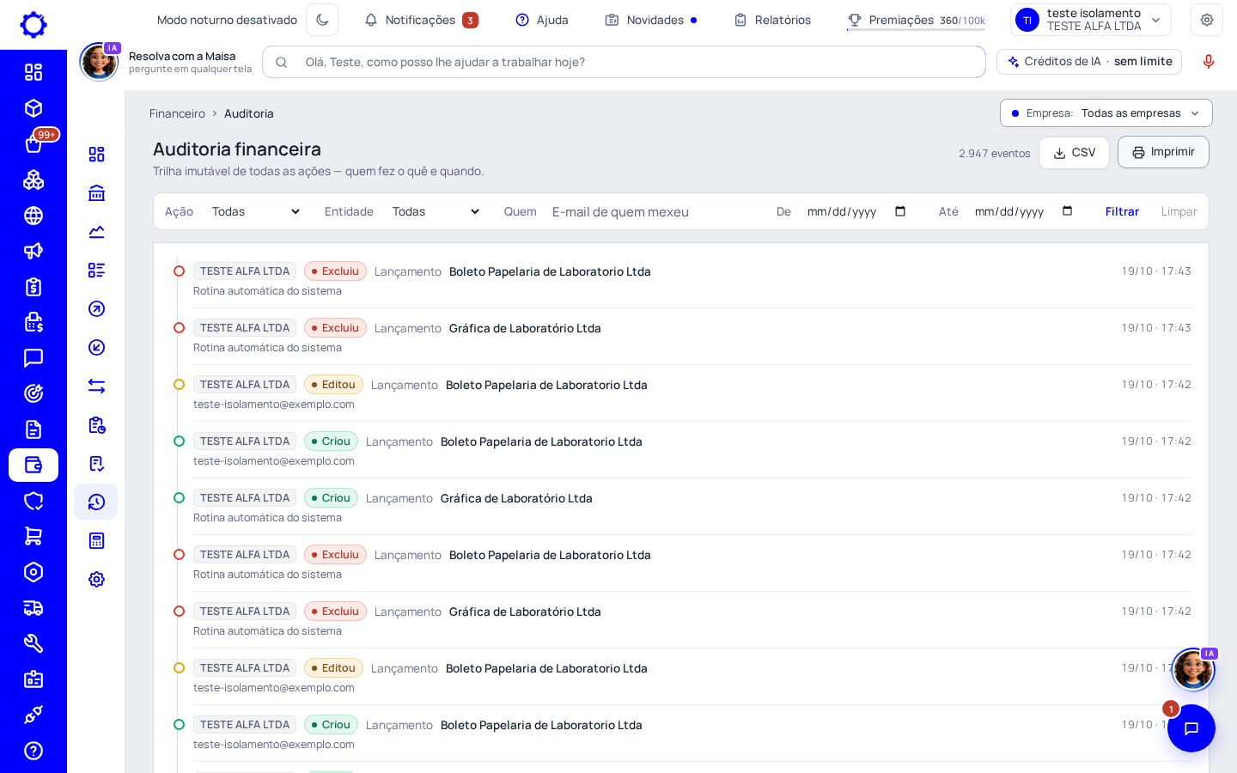Screen dimensions: 1237x773
Task: Open floating chat button with badge 1
Action: click(x=1191, y=728)
